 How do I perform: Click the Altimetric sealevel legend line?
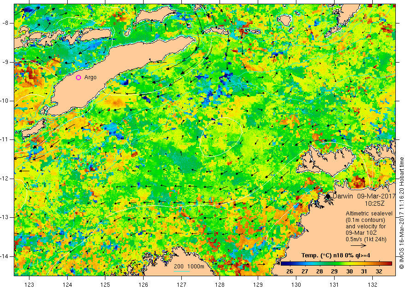click(x=369, y=214)
